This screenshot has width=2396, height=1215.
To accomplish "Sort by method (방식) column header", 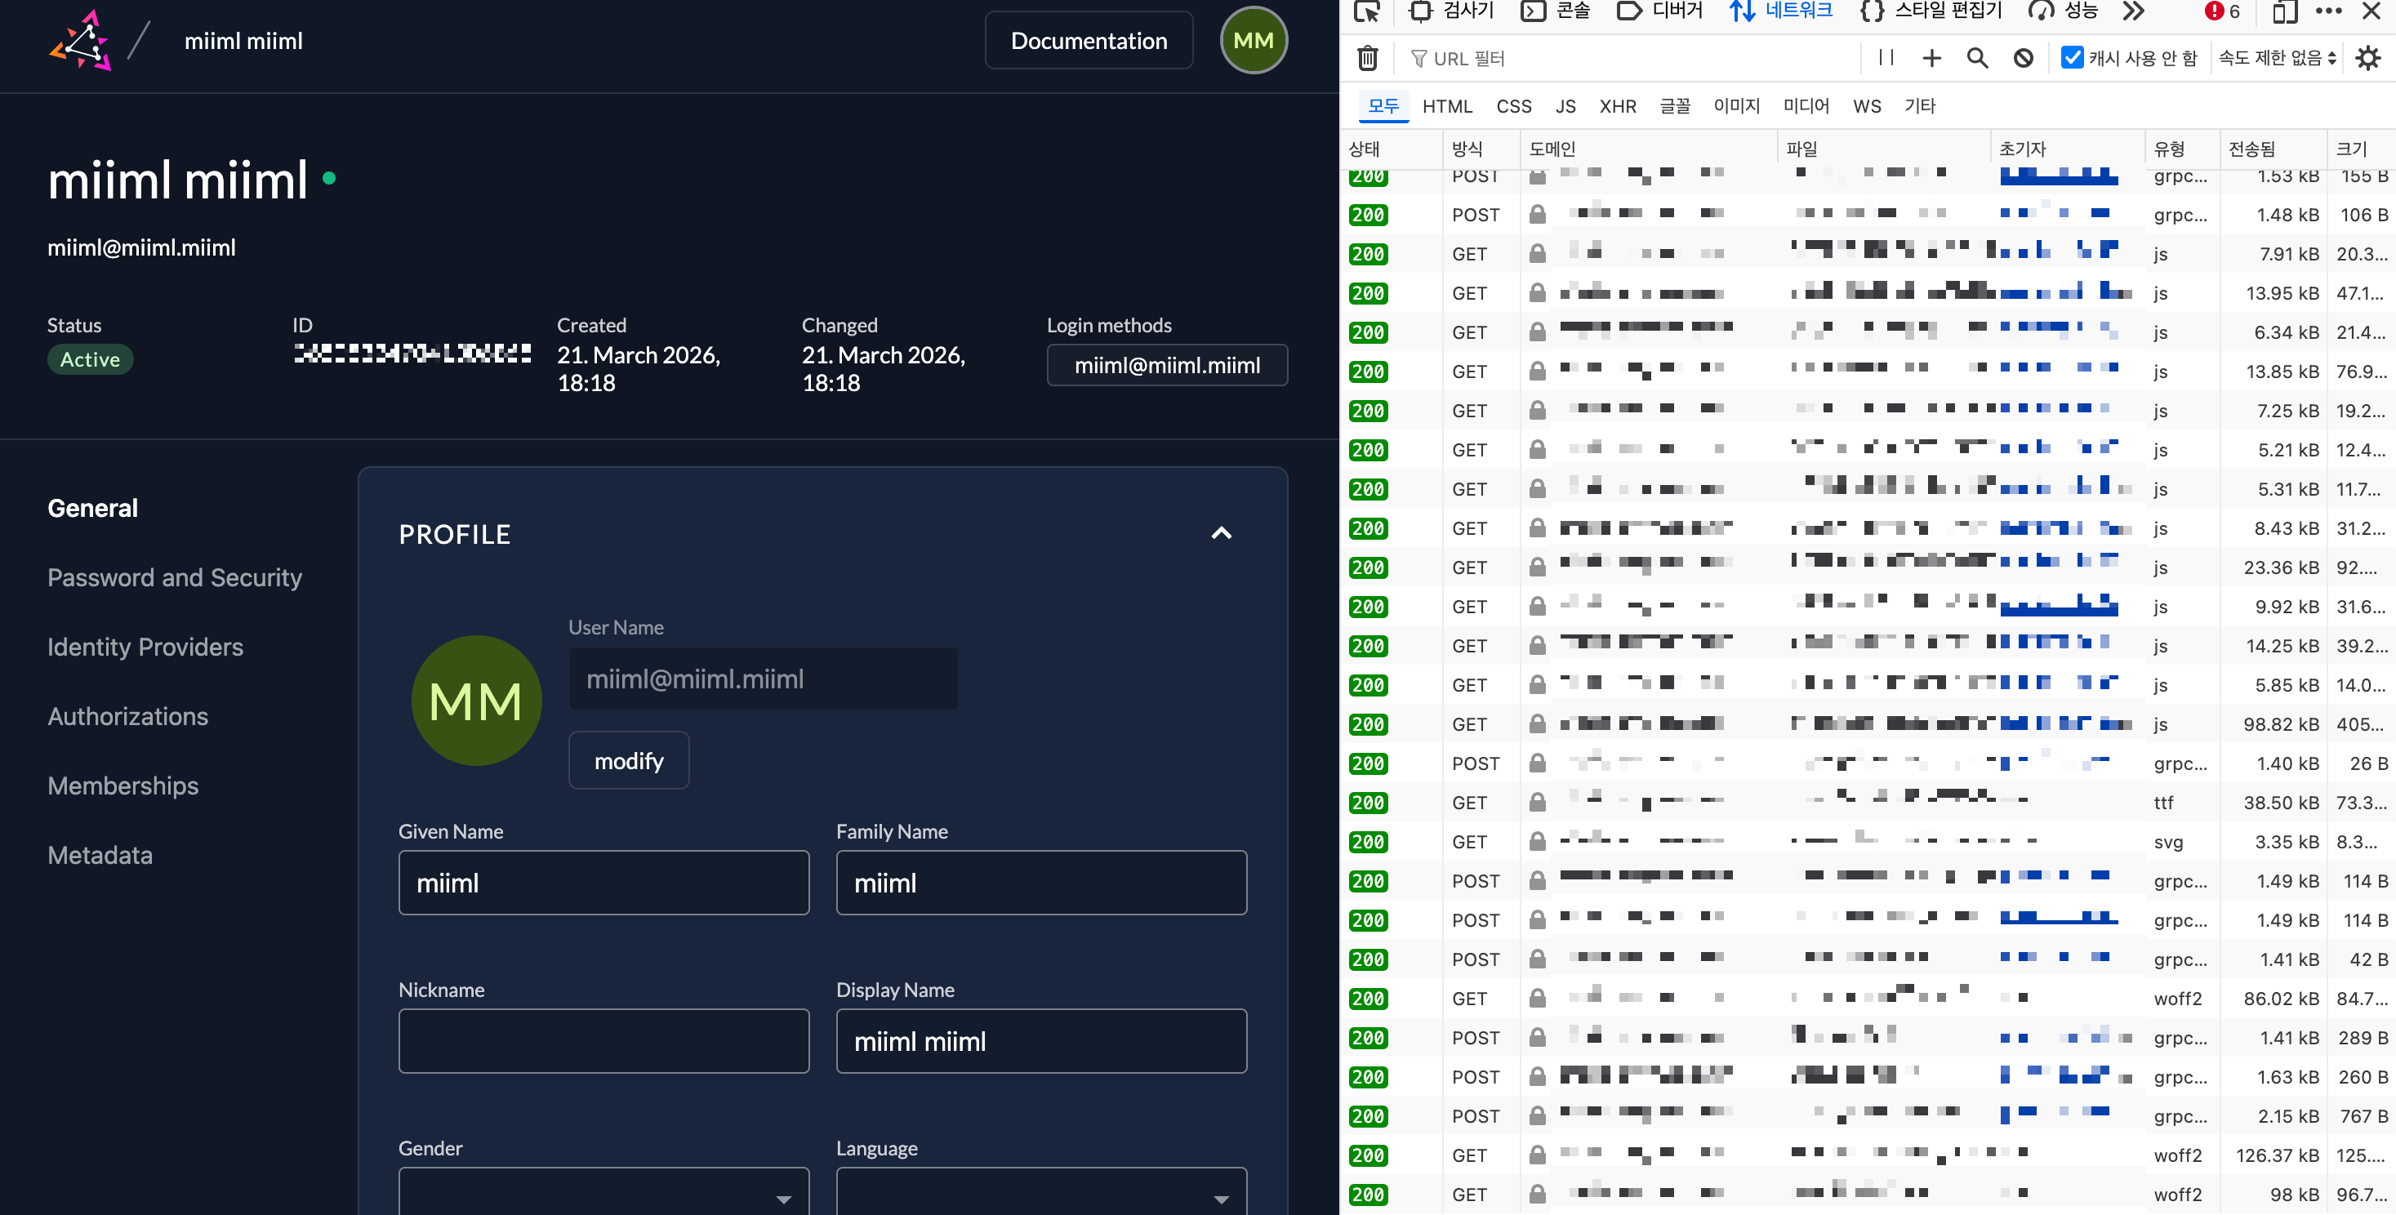I will (1481, 149).
